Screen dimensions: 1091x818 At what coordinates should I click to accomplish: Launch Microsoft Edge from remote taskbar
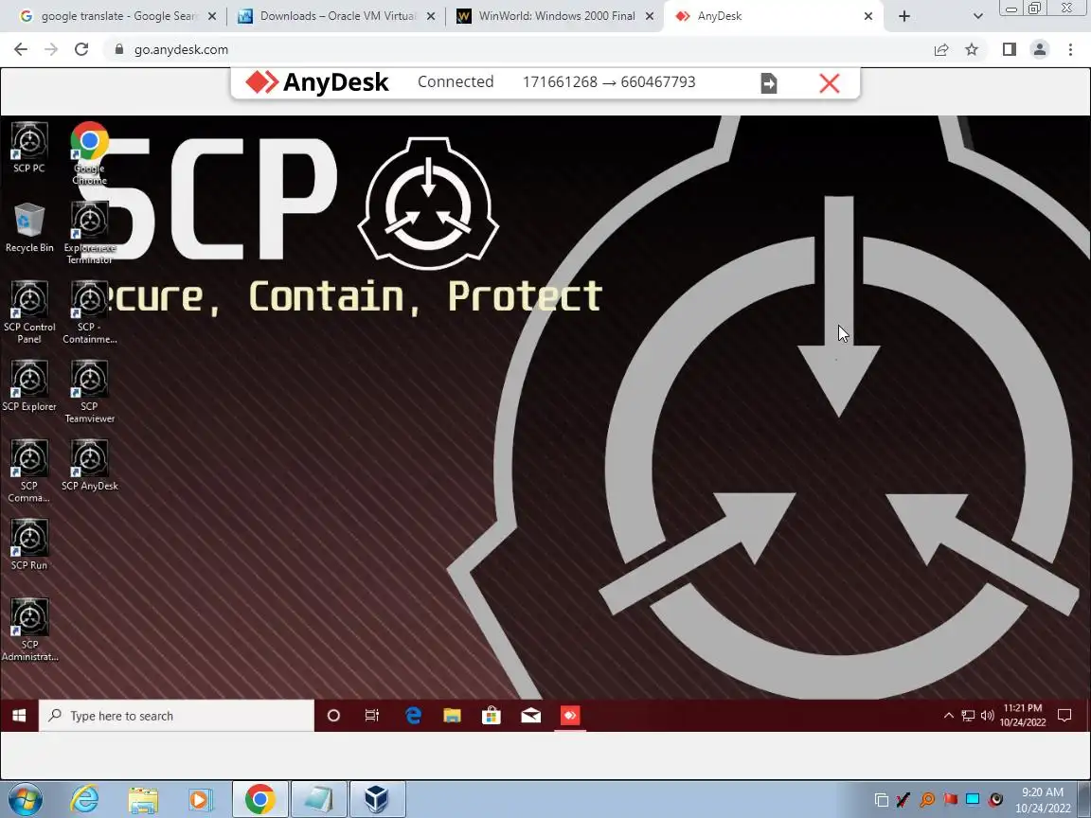pyautogui.click(x=413, y=716)
